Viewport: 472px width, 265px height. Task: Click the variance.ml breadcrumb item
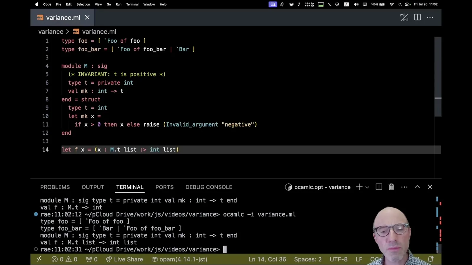pyautogui.click(x=95, y=32)
